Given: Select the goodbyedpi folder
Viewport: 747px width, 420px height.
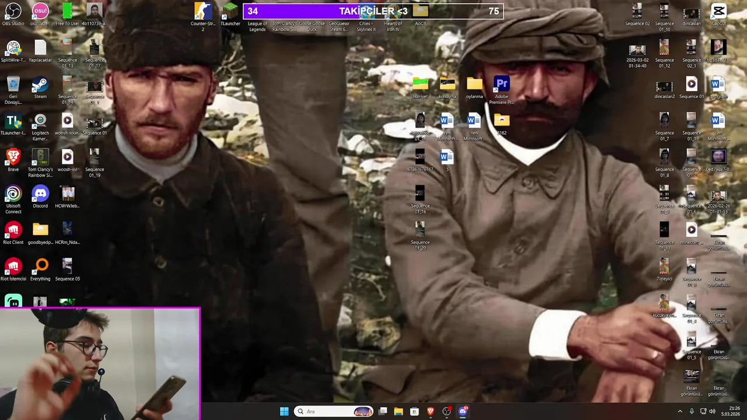Looking at the screenshot, I should (40, 233).
